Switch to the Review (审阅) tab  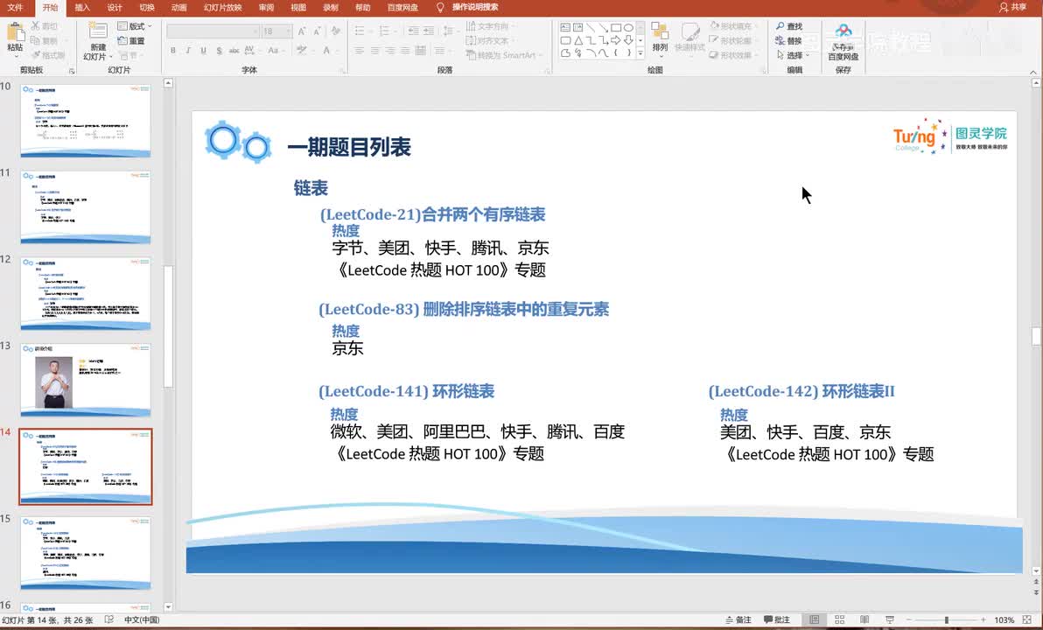click(x=266, y=7)
